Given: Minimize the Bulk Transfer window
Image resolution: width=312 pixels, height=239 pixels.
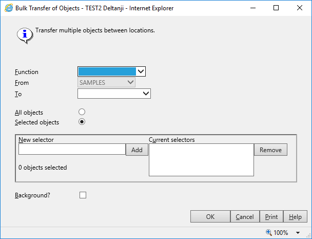Looking at the screenshot, I should (253, 8).
